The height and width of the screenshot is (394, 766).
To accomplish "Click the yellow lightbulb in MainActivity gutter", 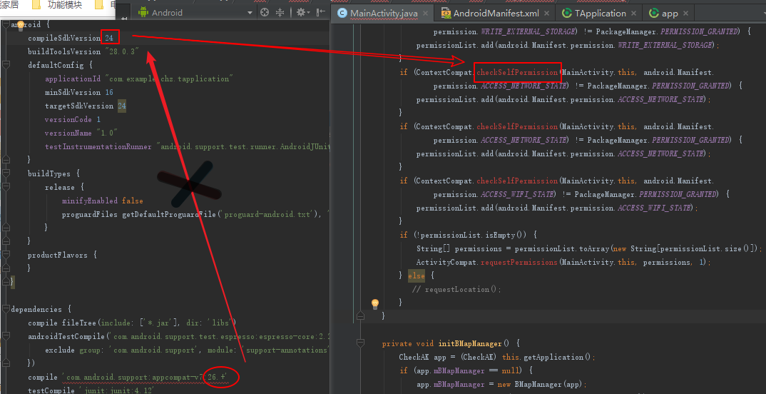I will pyautogui.click(x=374, y=304).
